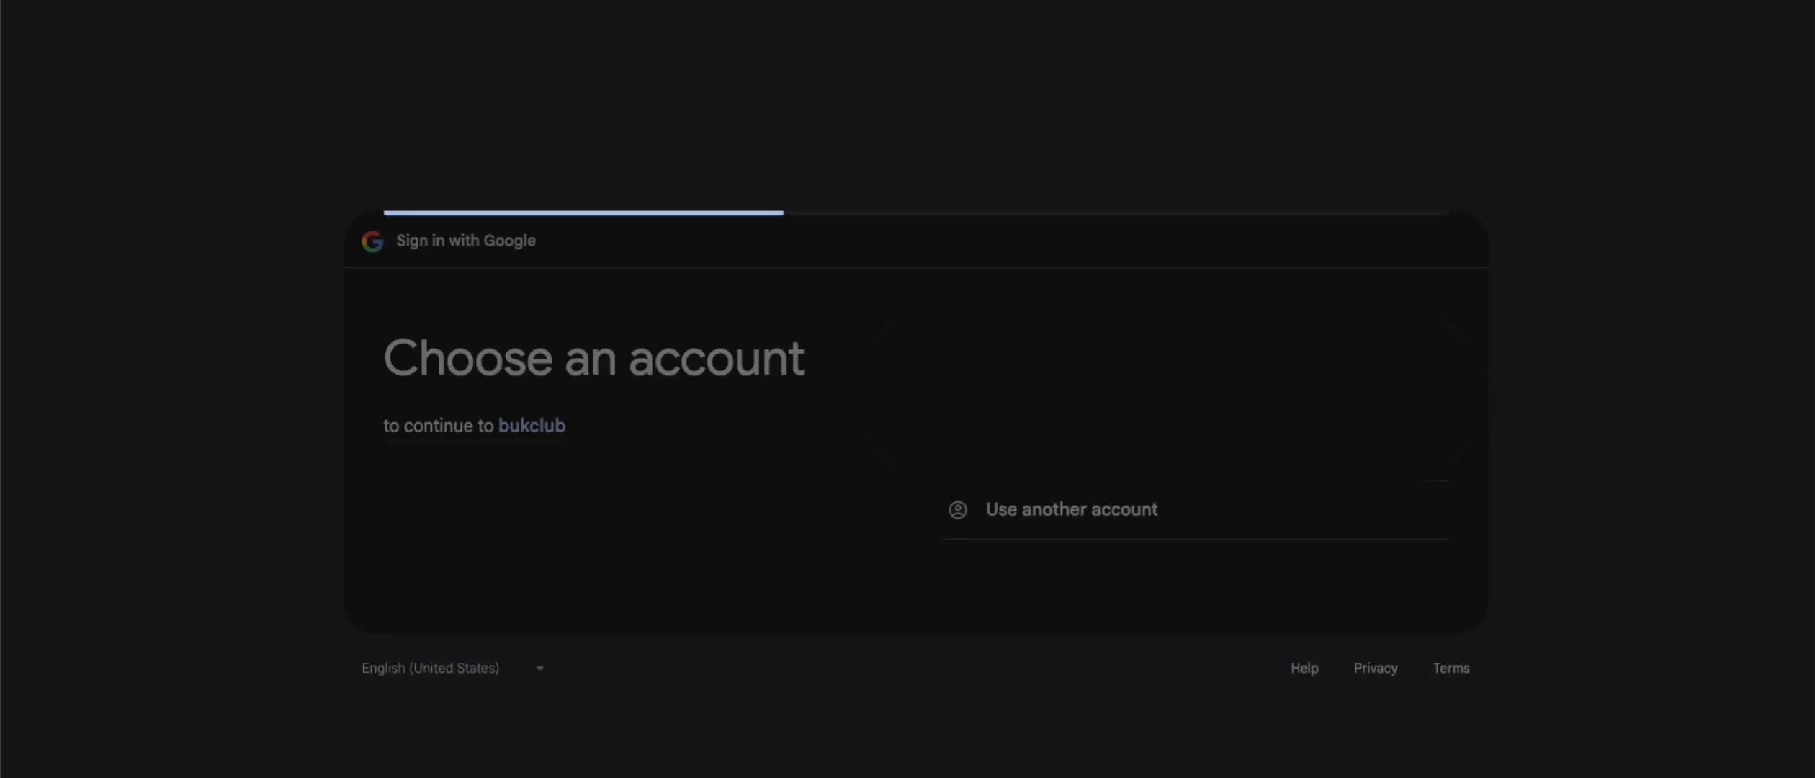Open the Help link

(x=1304, y=669)
